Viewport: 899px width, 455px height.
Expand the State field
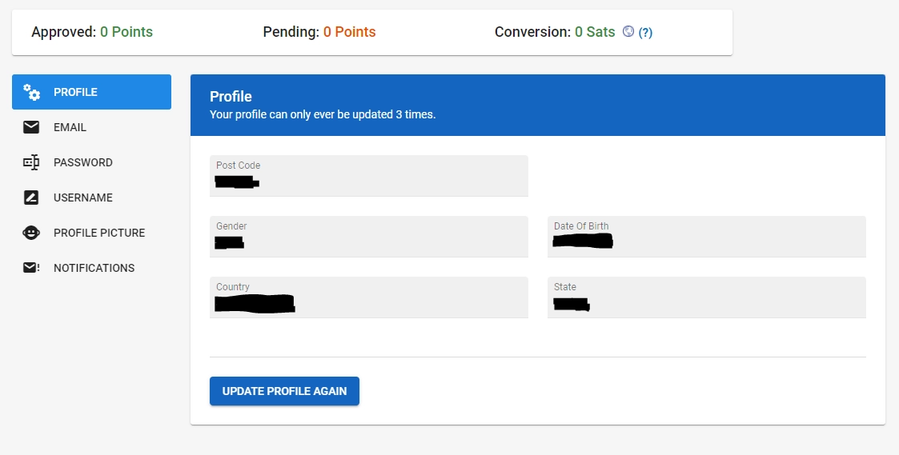(x=706, y=297)
